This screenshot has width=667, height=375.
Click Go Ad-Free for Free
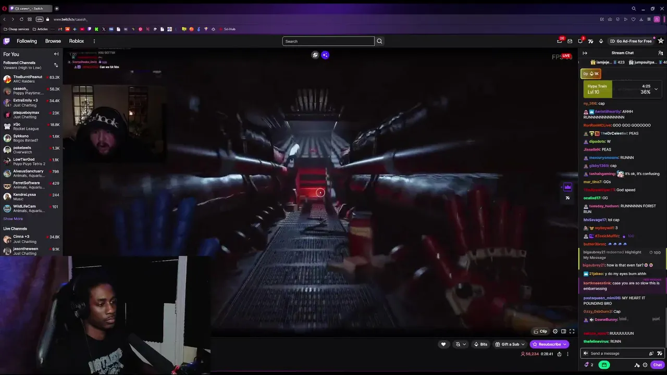click(631, 41)
